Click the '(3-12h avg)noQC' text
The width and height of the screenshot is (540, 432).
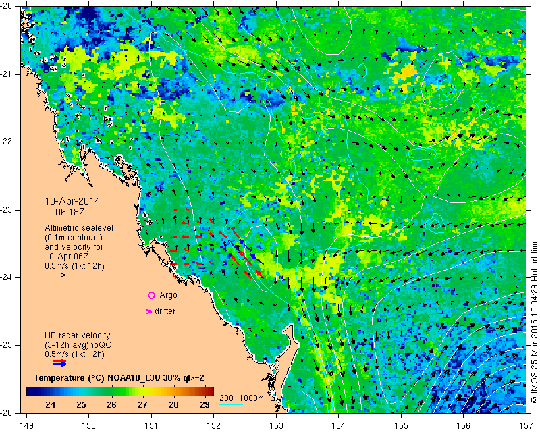coord(78,345)
